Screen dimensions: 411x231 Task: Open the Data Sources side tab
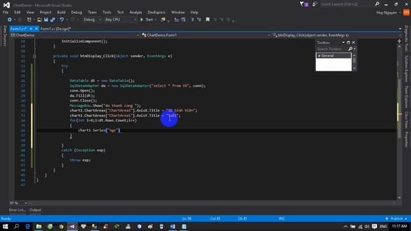point(4,36)
